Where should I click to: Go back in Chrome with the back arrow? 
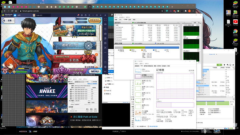click(x=5, y=11)
